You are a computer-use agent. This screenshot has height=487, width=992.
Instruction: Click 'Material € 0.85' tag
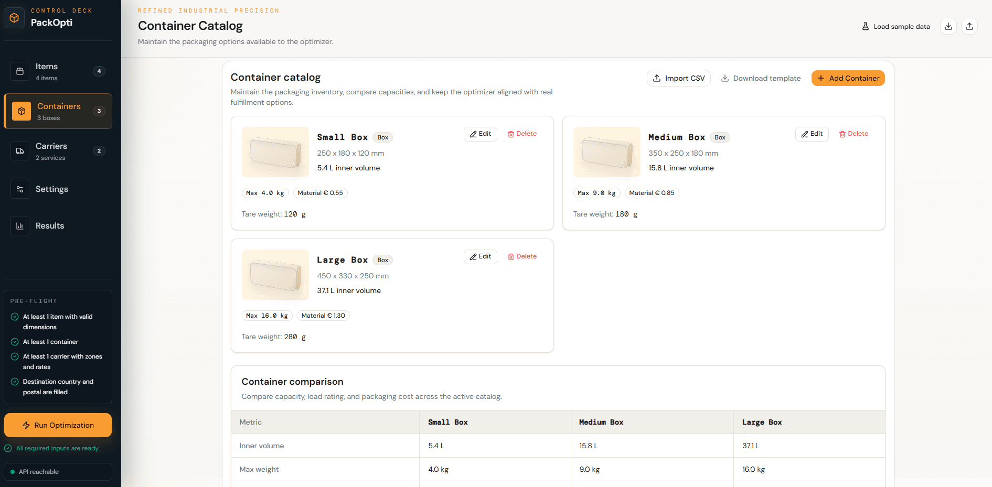652,193
